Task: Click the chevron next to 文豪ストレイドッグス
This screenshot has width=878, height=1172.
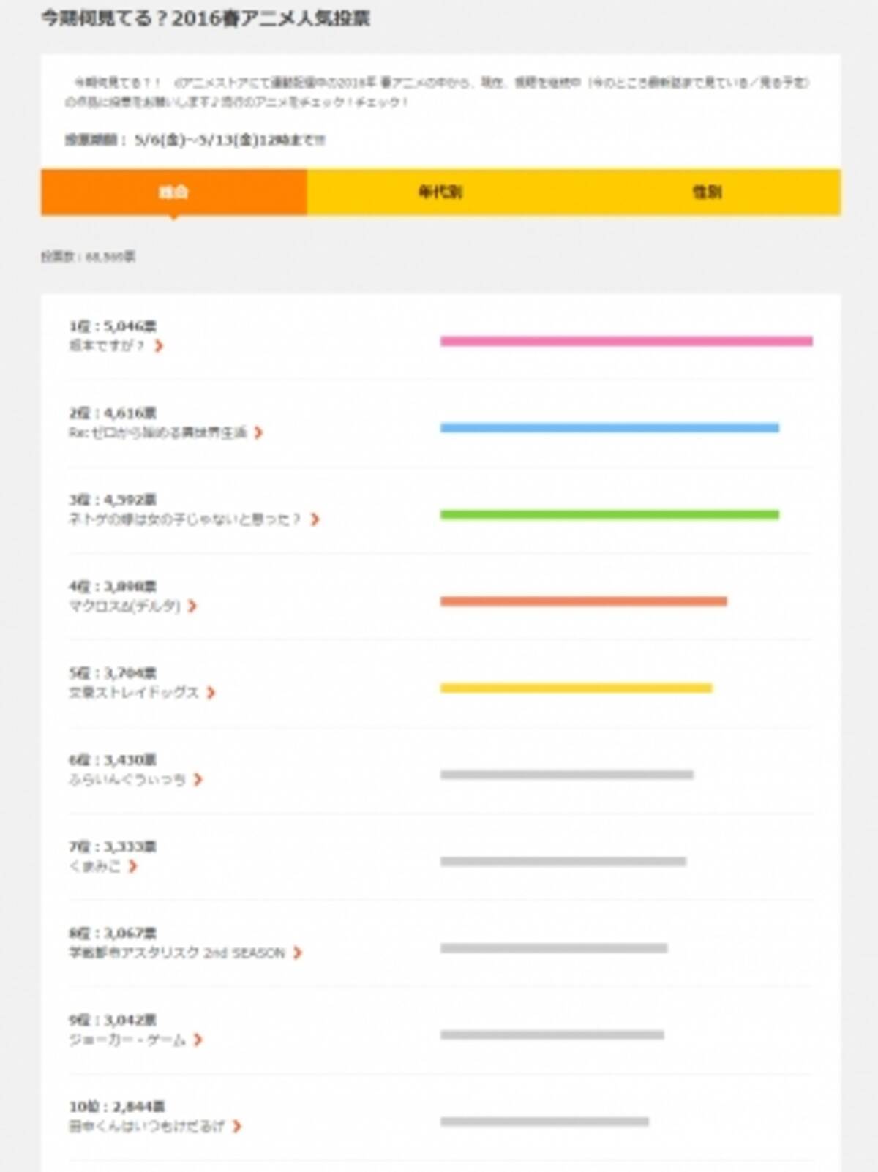Action: point(211,692)
